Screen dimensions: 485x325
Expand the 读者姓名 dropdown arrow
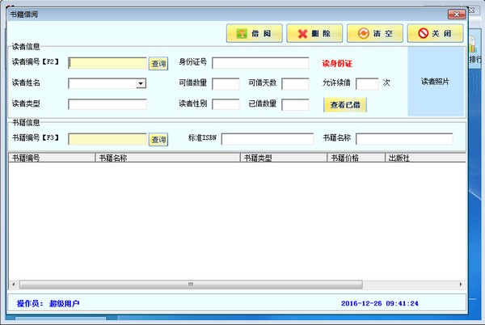point(141,83)
